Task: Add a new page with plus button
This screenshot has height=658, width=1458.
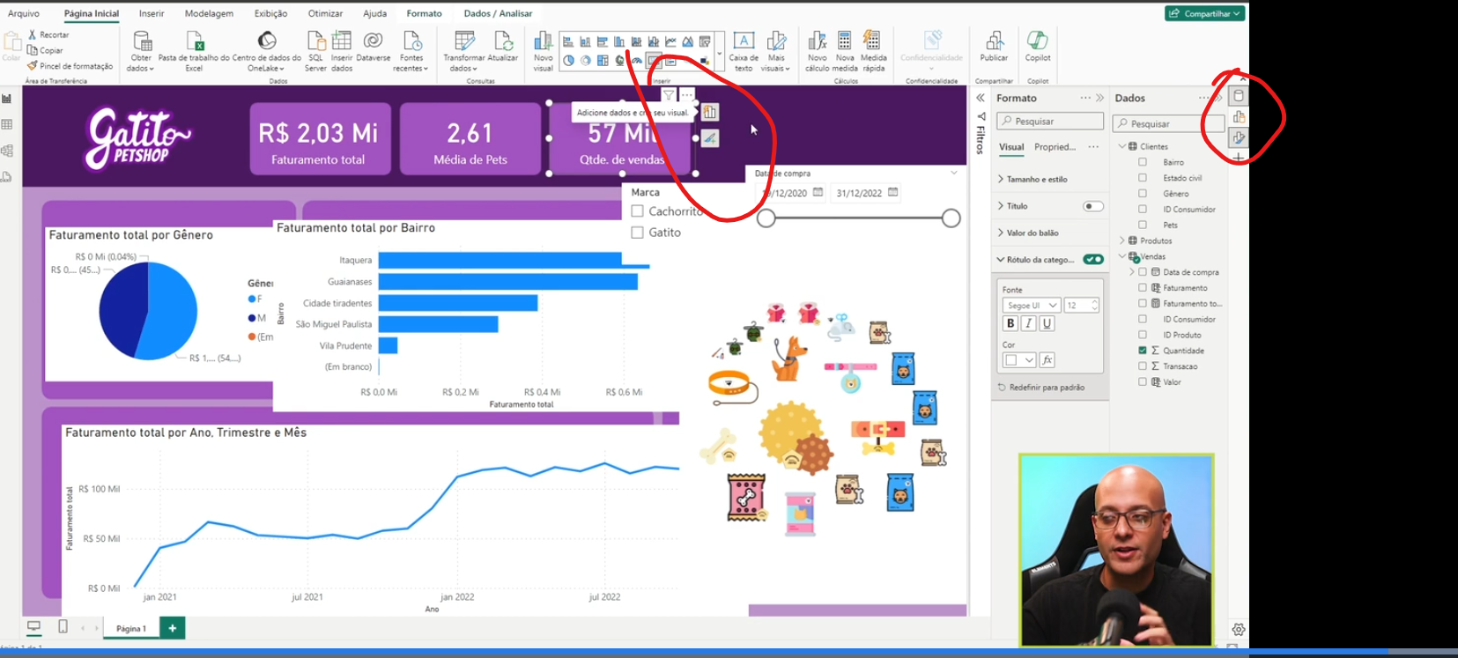Action: (x=173, y=628)
